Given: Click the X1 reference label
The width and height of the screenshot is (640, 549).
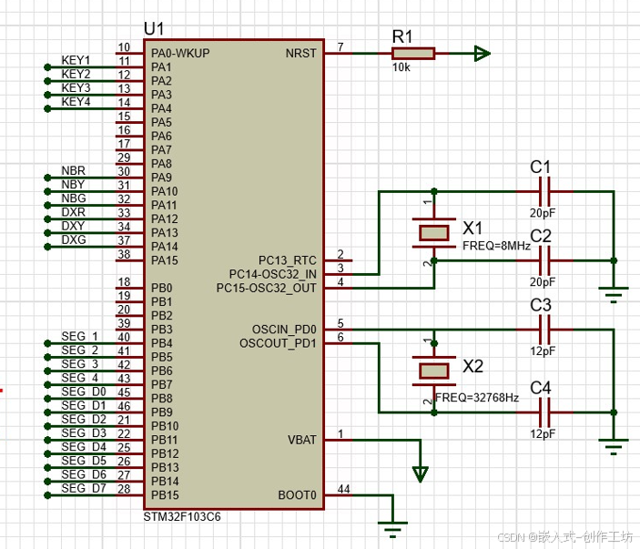Looking at the screenshot, I should click(473, 229).
